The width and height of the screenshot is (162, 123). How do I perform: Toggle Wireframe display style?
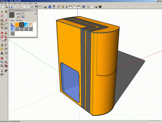(x=88, y=6)
